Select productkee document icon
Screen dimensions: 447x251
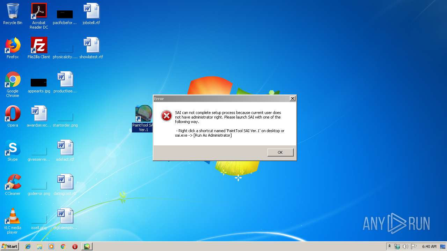click(x=65, y=82)
